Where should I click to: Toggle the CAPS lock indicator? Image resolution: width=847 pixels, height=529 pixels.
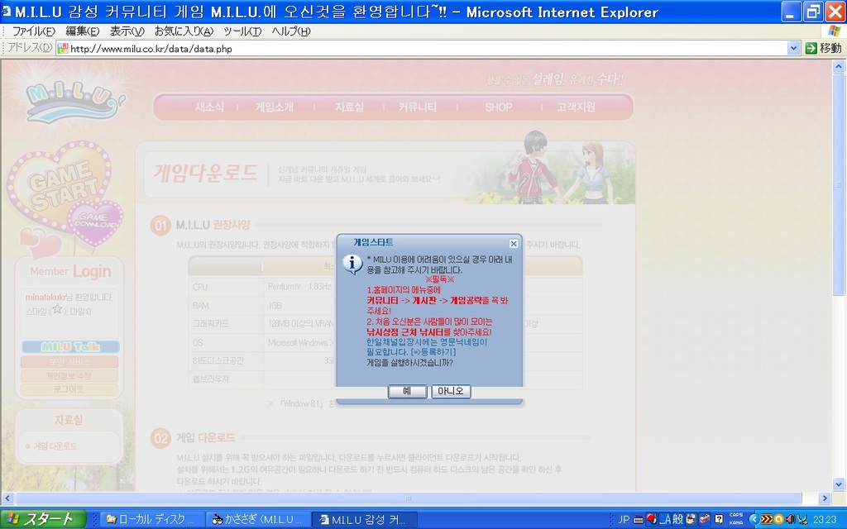[x=736, y=516]
